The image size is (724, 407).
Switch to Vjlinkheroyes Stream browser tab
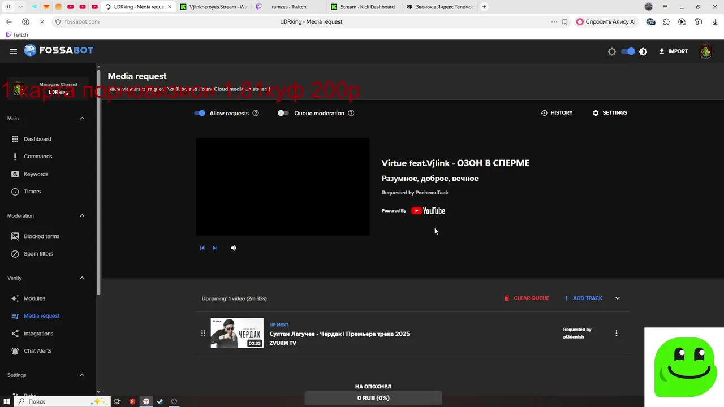click(x=214, y=7)
